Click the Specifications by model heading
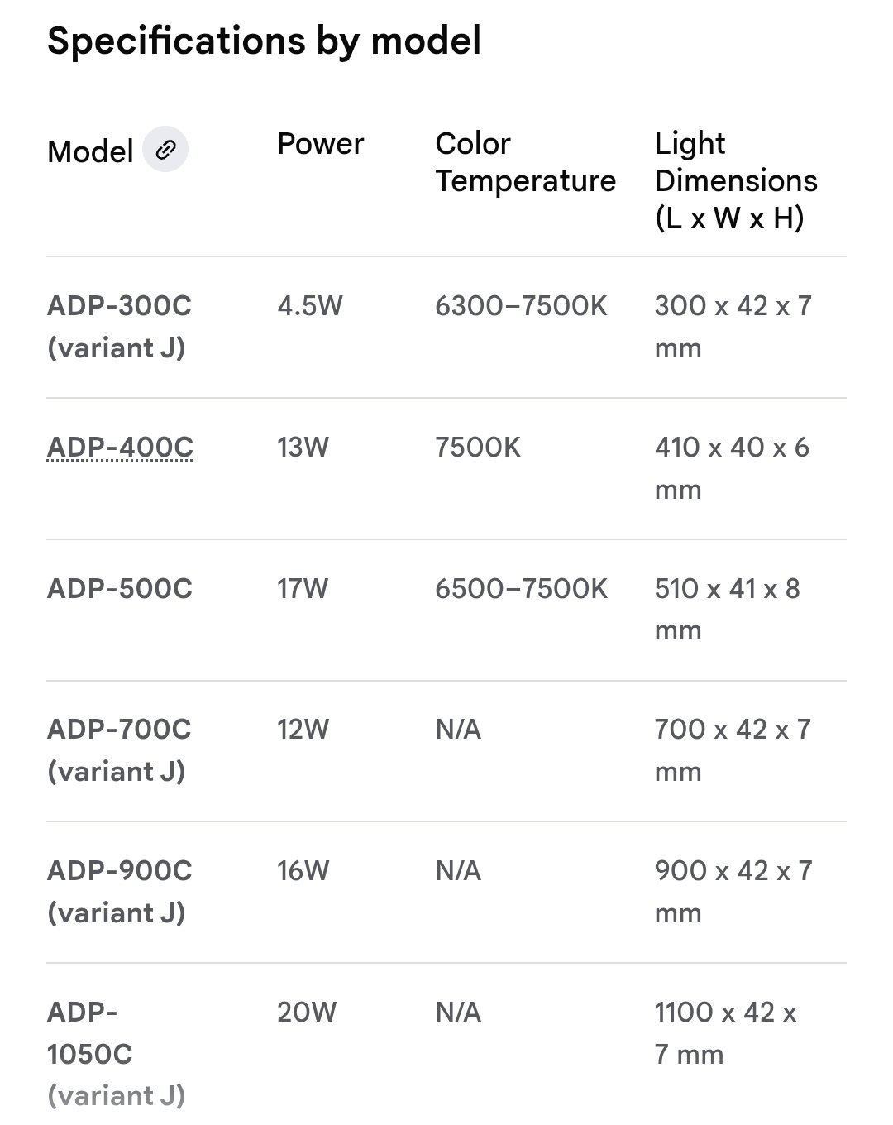893x1125 pixels. tap(264, 41)
